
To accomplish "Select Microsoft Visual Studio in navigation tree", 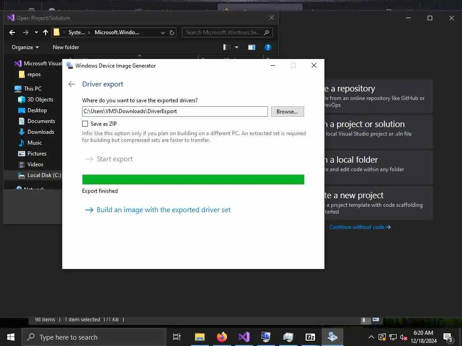I will point(38,64).
